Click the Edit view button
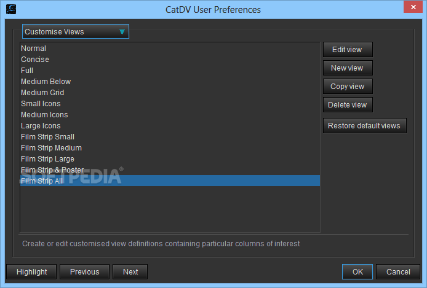Screen dimensions: 427x288 click(348, 50)
